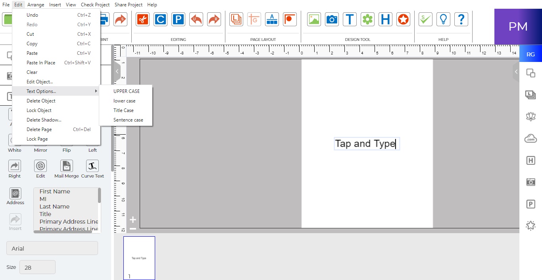Click the orange redo arrow marked R
The height and width of the screenshot is (280, 542).
coord(214,19)
